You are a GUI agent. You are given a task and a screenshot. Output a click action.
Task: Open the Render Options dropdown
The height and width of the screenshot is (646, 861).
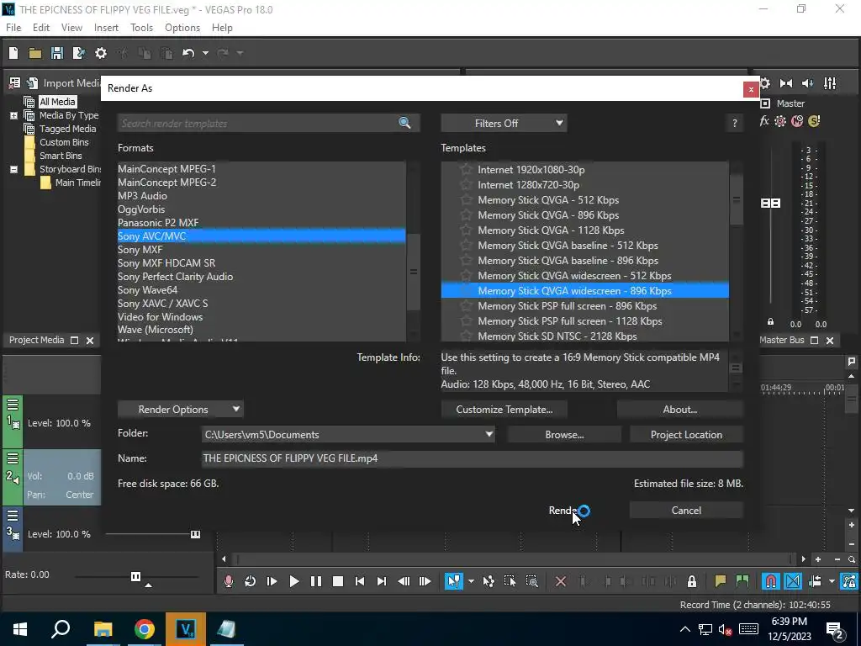(x=180, y=410)
